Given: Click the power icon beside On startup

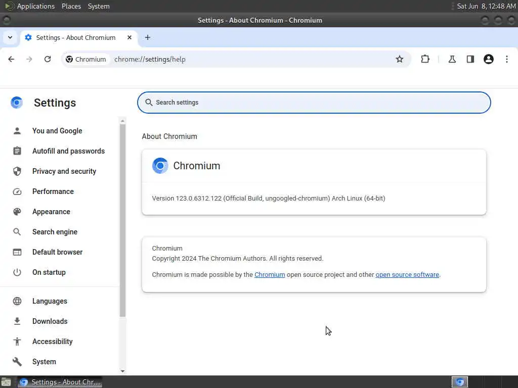Looking at the screenshot, I should (17, 272).
